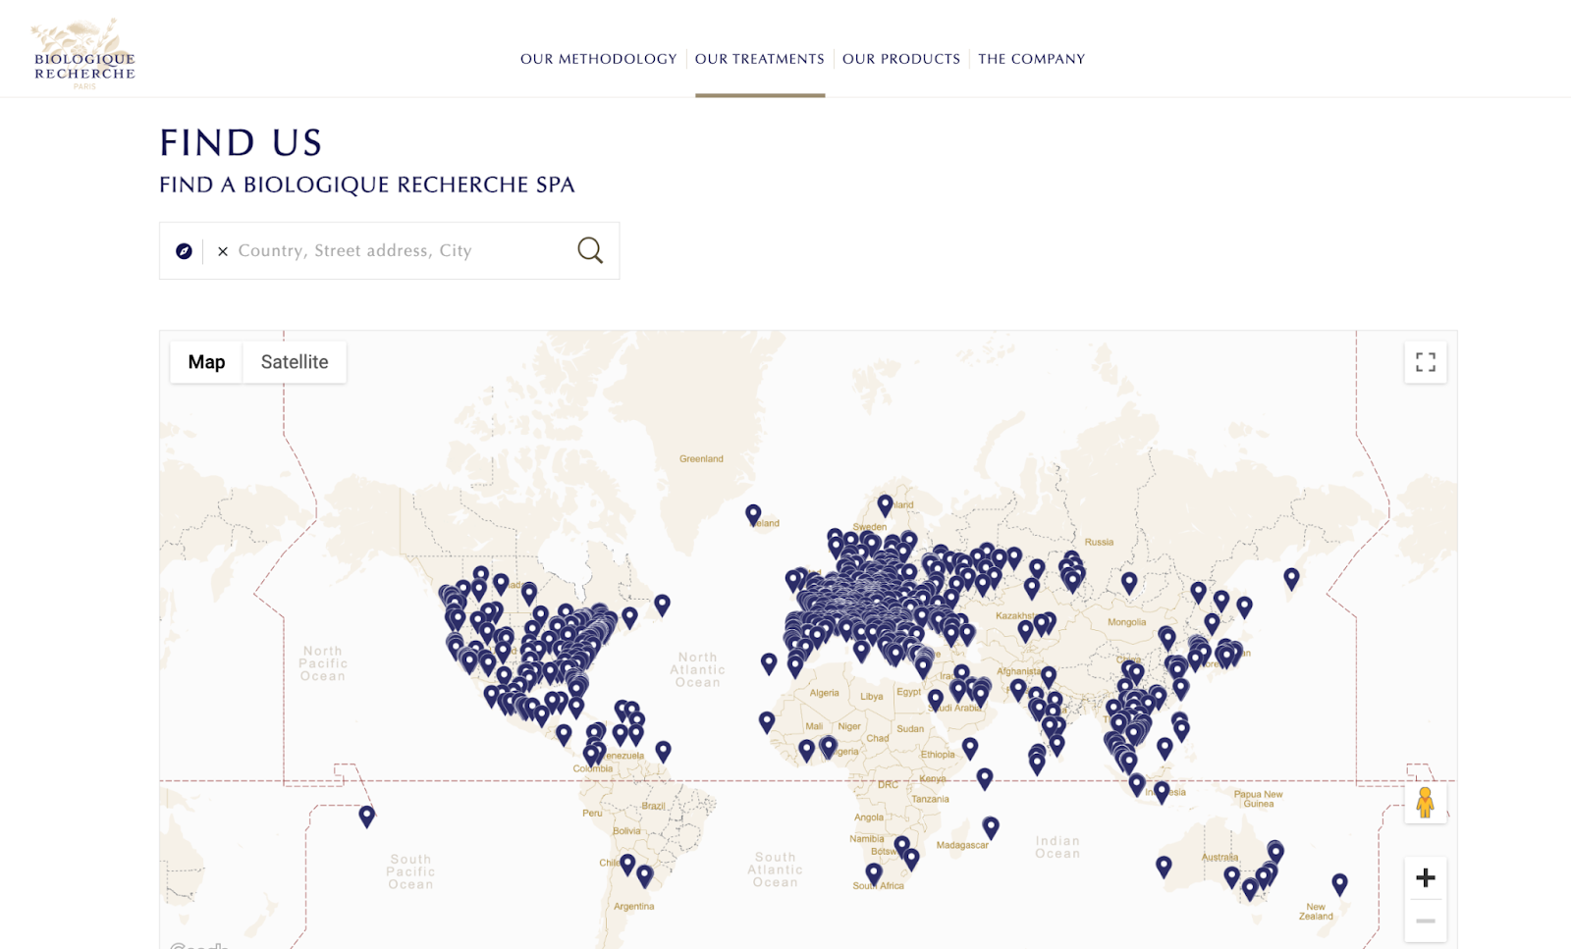The width and height of the screenshot is (1571, 949).
Task: Select the pin near Ethiopia
Action: coord(970,749)
